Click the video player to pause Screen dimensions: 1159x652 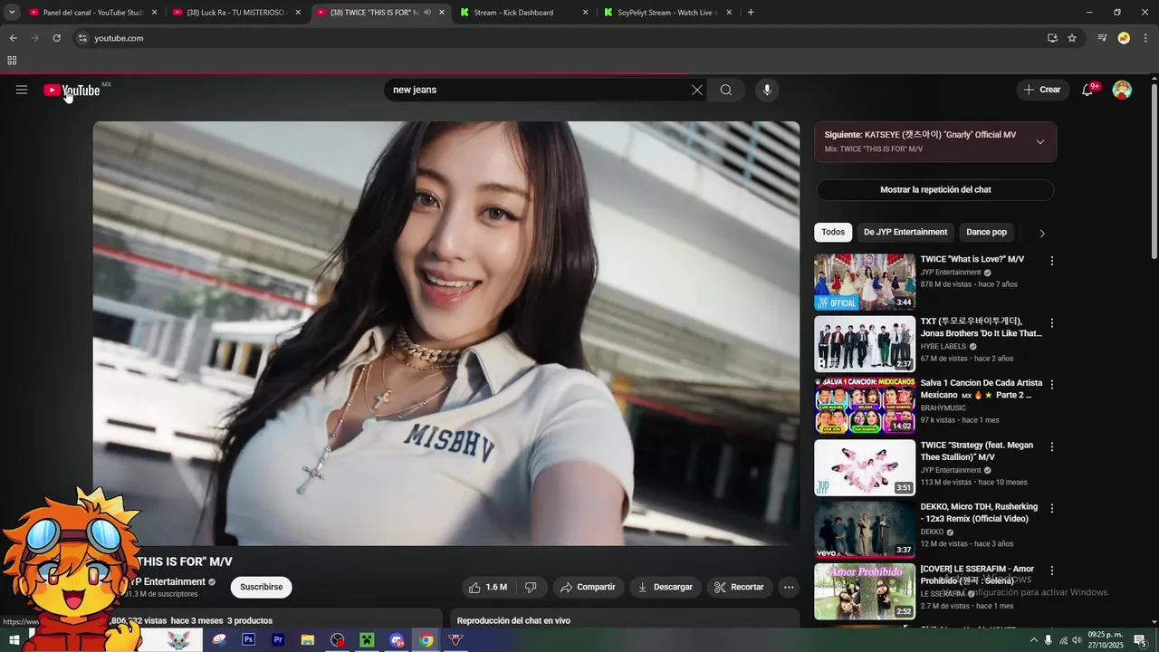[x=446, y=333]
